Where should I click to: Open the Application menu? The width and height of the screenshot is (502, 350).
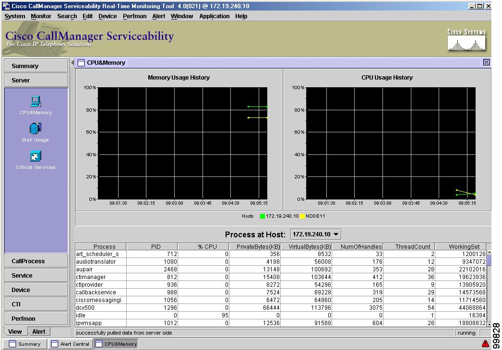[215, 16]
